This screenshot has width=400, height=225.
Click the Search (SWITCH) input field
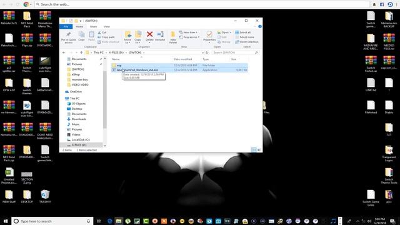[235, 52]
